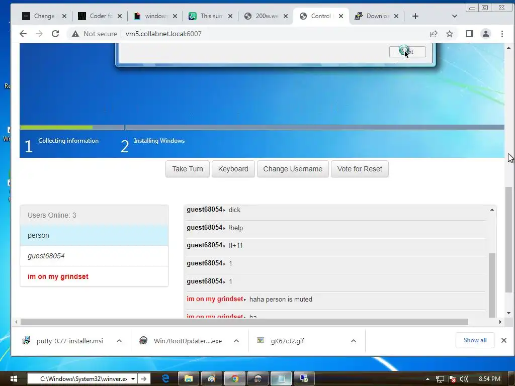Viewport: 515px width, 386px height.
Task: Click the Take Turn button
Action: pos(188,169)
